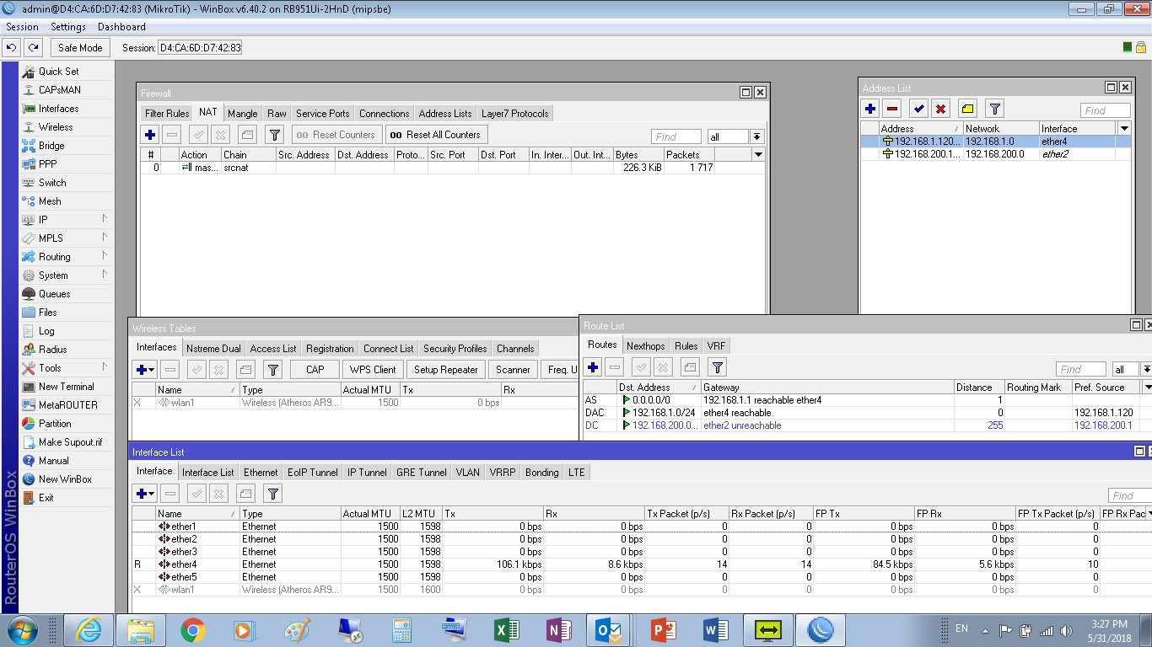
Task: Switch to Mangle tab
Action: pos(243,114)
